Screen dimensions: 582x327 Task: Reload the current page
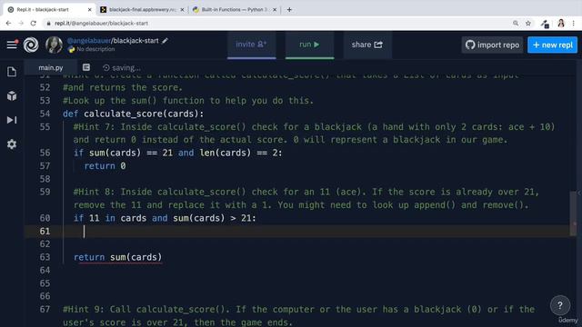pyautogui.click(x=34, y=23)
